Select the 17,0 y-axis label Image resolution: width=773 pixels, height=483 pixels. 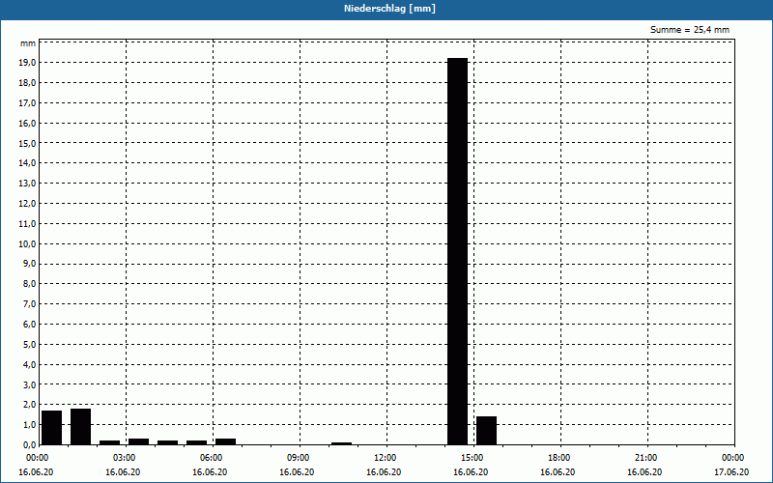click(28, 103)
